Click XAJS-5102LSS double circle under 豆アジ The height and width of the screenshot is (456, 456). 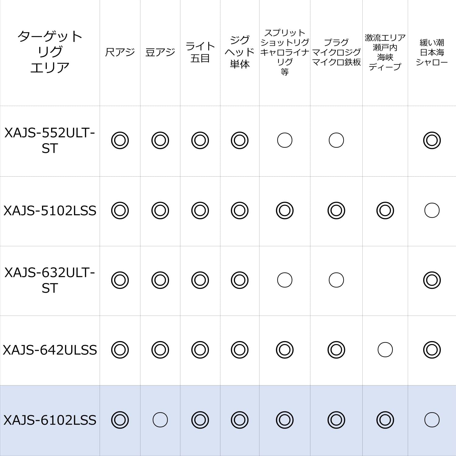(x=160, y=210)
